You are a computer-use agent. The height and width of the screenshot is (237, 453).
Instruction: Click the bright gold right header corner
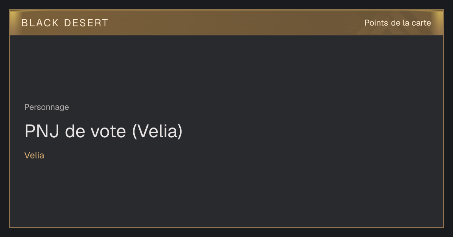click(x=439, y=23)
